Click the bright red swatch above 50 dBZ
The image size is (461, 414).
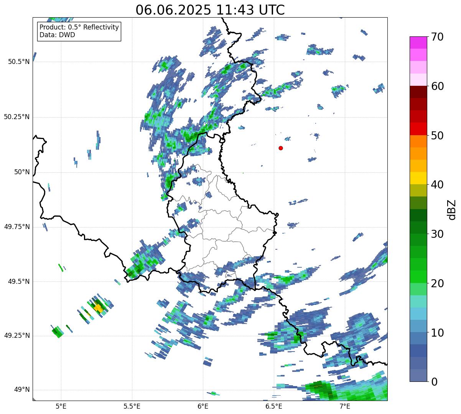point(418,129)
